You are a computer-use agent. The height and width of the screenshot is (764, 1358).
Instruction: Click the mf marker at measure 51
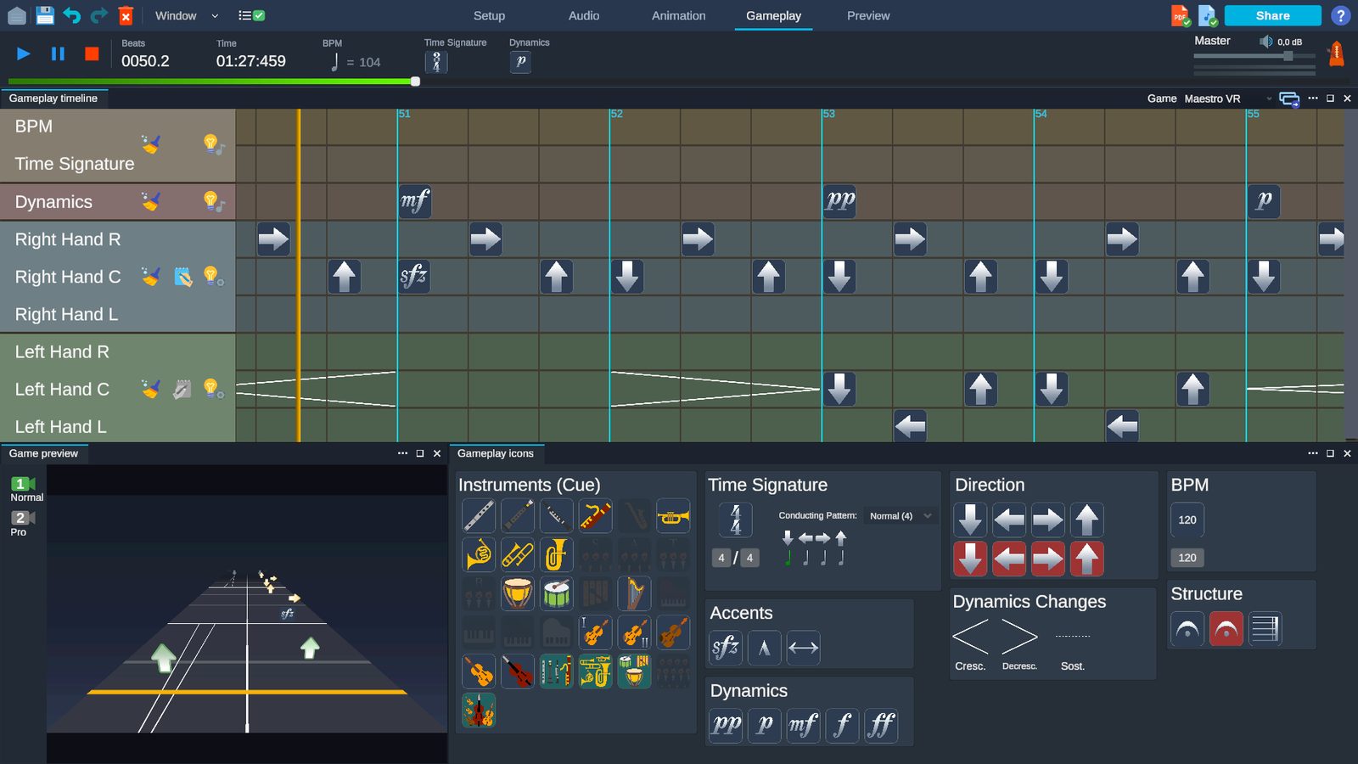tap(415, 201)
